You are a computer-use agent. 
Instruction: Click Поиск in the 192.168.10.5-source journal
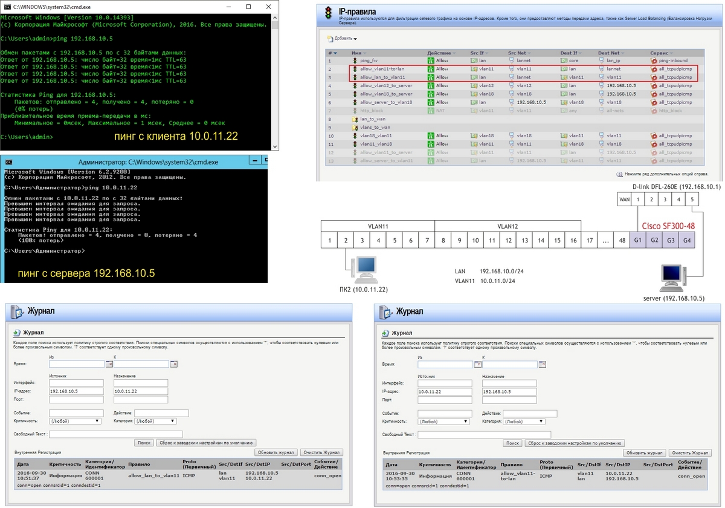[144, 443]
